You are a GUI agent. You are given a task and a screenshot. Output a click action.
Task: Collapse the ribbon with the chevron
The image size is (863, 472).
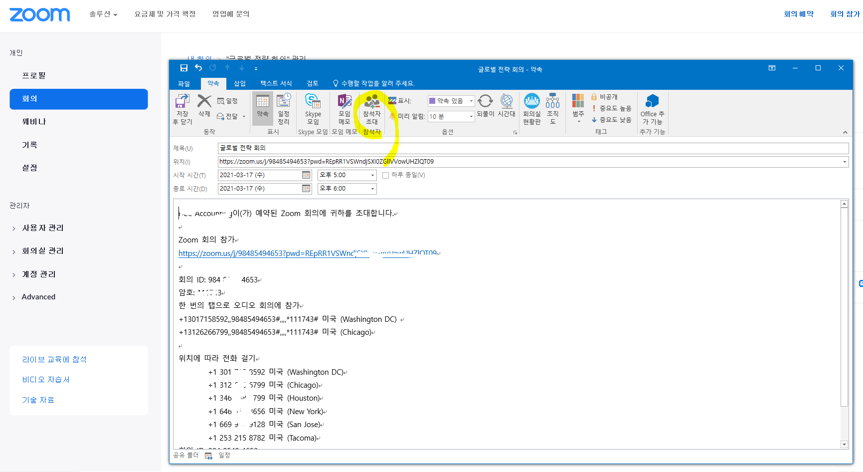(x=845, y=132)
